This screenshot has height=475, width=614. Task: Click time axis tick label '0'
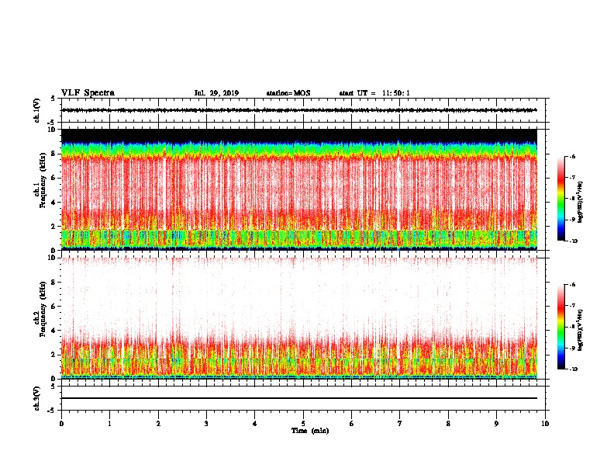(61, 424)
